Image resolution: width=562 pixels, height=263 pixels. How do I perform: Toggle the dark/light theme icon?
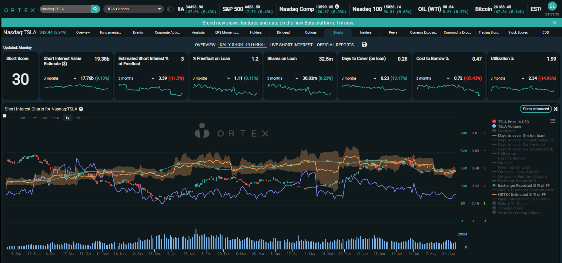[170, 9]
